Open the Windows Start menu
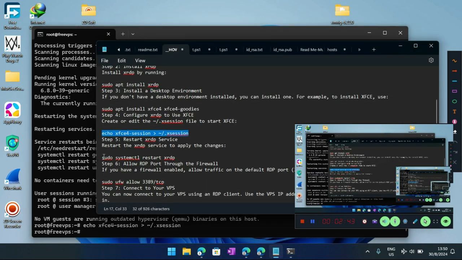Viewport: 462px width, 260px height. tap(171, 251)
